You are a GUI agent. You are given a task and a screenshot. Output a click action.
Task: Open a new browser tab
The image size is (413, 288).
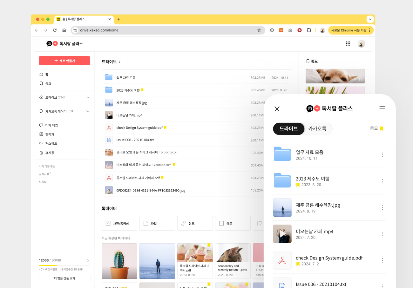point(119,19)
